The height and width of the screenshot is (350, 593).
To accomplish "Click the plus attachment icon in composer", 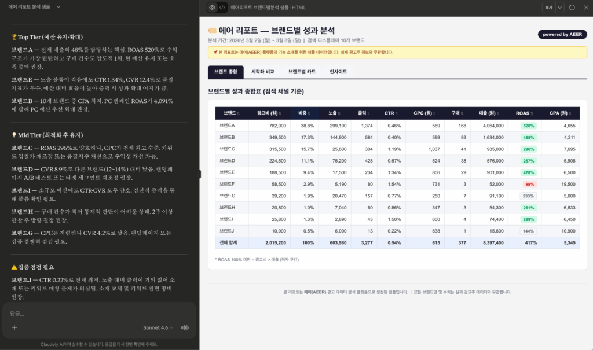I will tap(14, 327).
